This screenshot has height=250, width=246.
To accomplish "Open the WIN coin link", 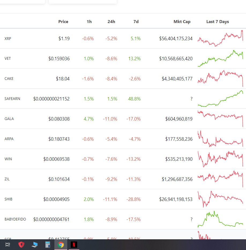I will 8,159.
